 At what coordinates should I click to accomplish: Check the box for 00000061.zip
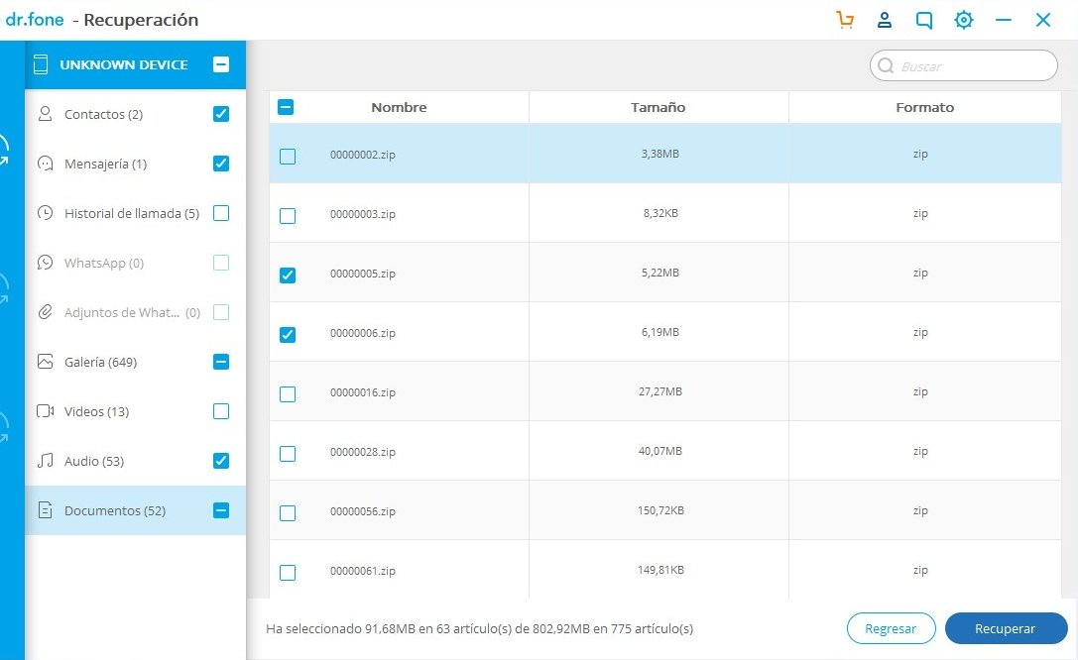click(288, 572)
